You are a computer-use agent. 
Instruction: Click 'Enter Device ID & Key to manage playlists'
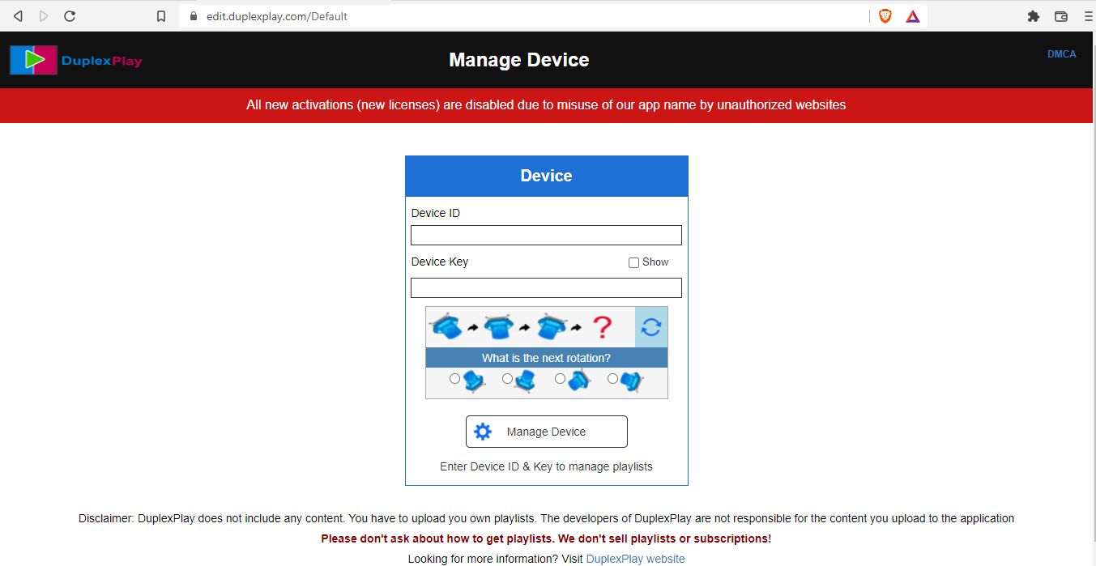(x=546, y=466)
